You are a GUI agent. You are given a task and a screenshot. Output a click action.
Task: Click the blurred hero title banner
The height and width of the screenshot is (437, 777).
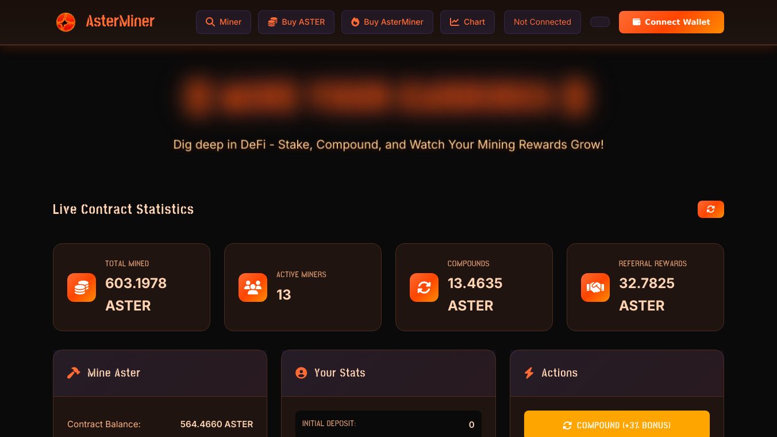388,95
